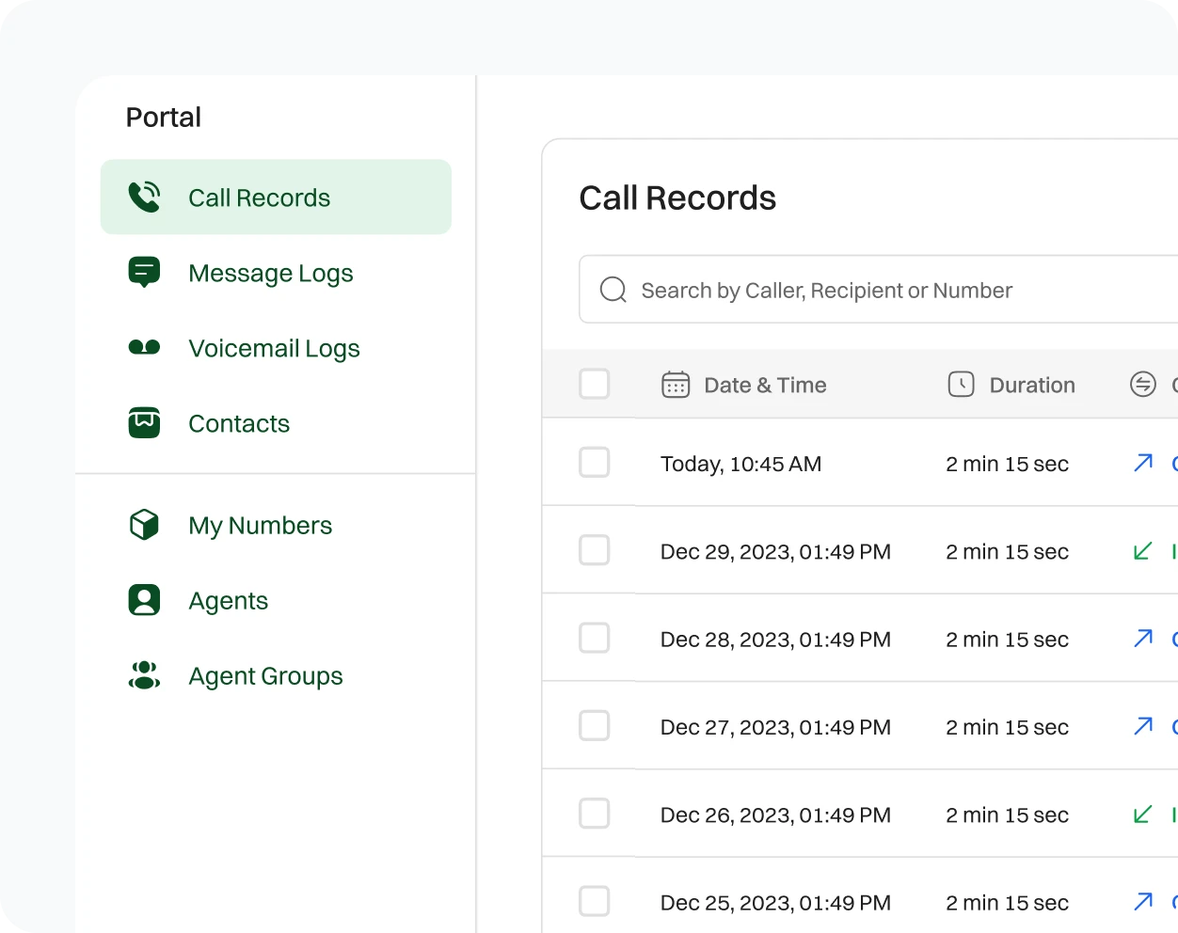Click the clock icon beside Duration
This screenshot has height=933, width=1178.
pos(962,385)
